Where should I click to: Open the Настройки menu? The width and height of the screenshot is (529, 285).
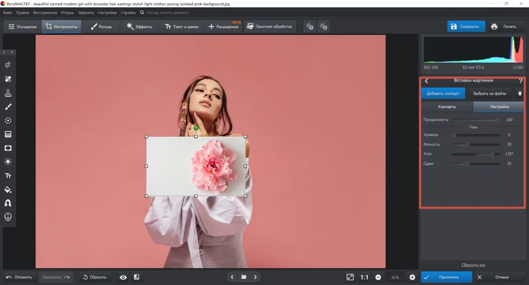(107, 13)
